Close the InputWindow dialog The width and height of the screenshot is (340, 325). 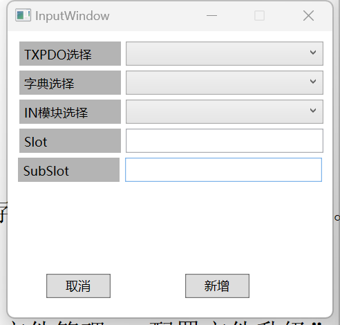click(308, 16)
